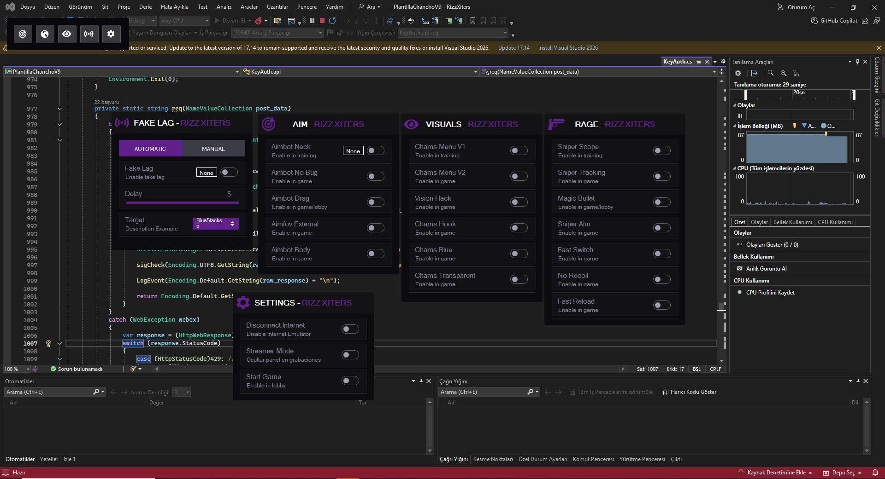The width and height of the screenshot is (885, 479).
Task: Toggle the Fake Lag switch
Action: coord(229,172)
